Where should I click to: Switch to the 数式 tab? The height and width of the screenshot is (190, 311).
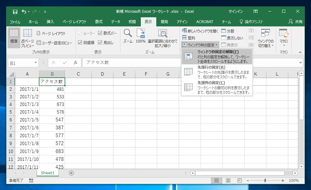[x=99, y=22]
